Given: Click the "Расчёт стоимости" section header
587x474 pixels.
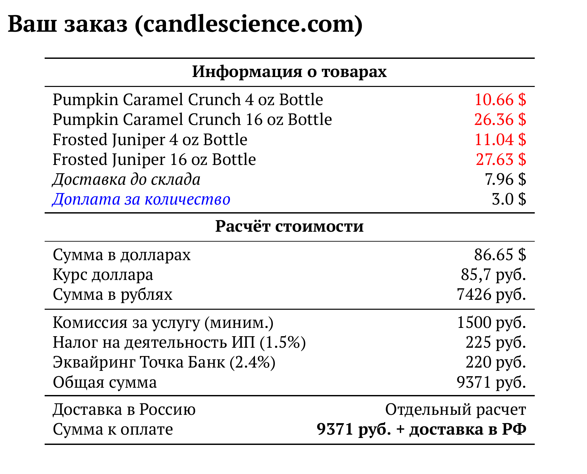Looking at the screenshot, I should pyautogui.click(x=289, y=226).
